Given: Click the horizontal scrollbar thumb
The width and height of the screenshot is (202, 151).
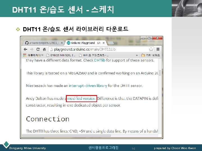Looking at the screenshot, I should coord(66,136).
